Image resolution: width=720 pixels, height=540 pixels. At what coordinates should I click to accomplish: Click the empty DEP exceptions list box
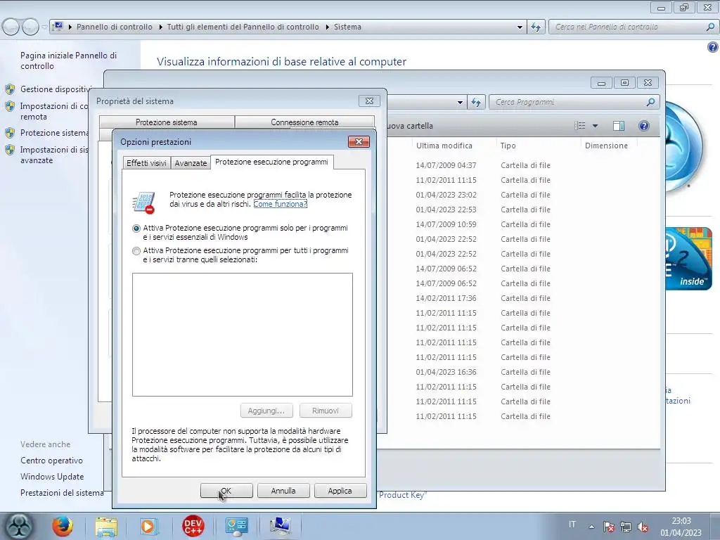[x=243, y=334]
